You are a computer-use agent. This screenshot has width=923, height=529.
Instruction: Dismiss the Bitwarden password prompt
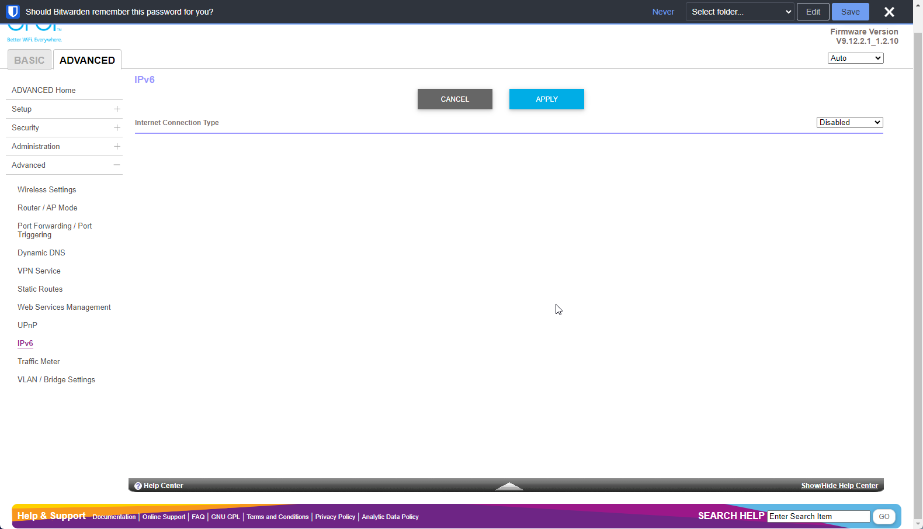point(889,12)
